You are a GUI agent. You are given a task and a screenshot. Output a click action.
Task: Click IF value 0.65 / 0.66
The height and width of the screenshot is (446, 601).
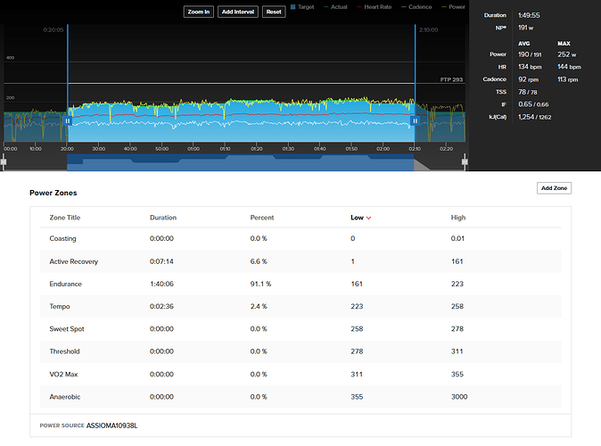(533, 104)
